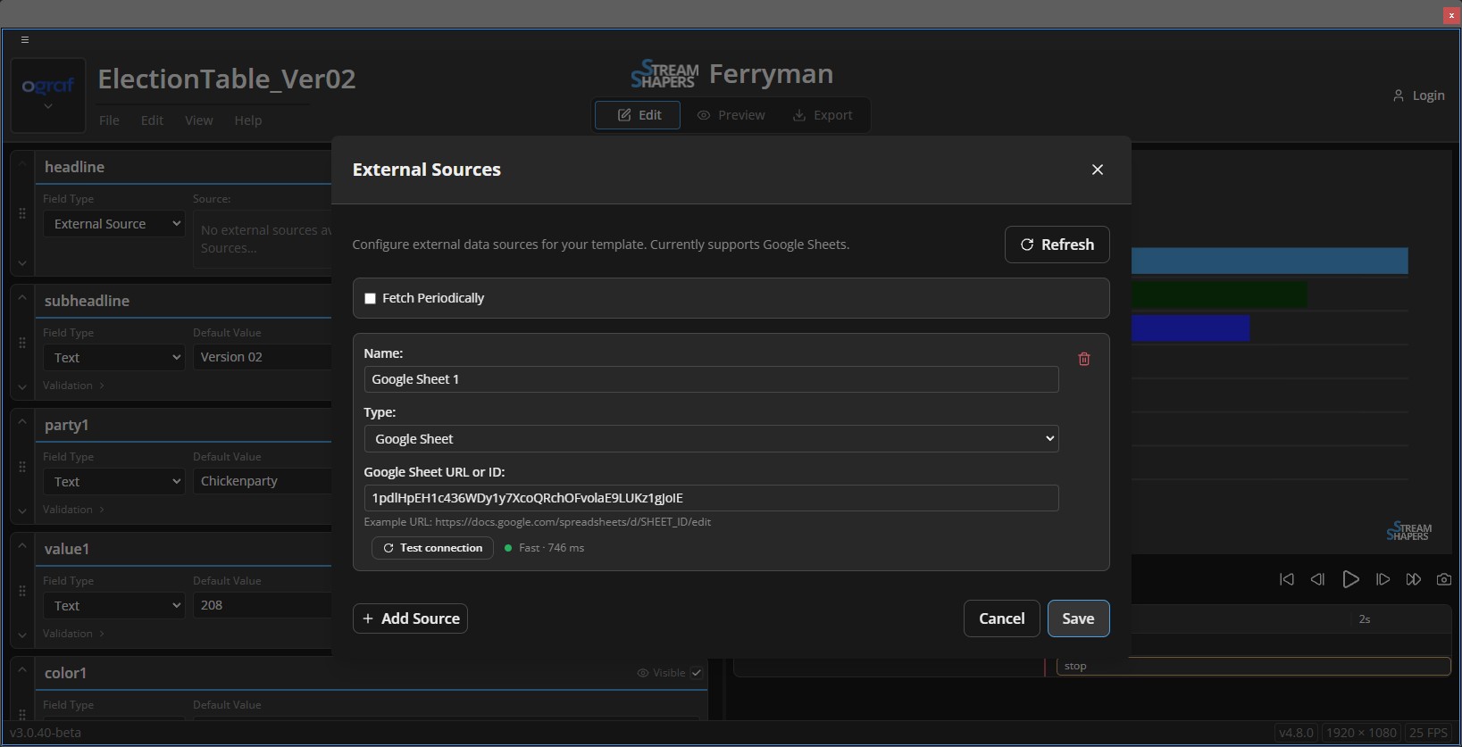Click the Name field Google Sheet 1
The image size is (1462, 747).
click(711, 379)
